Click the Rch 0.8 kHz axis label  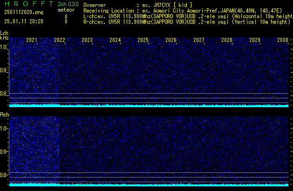3,175
